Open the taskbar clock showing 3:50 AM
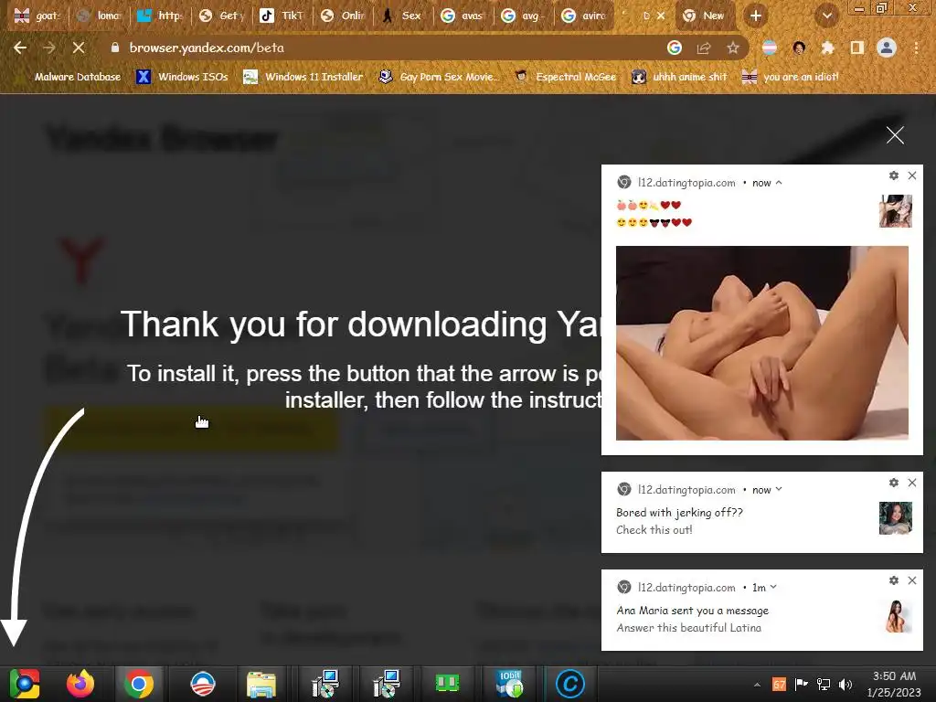This screenshot has height=702, width=936. click(x=894, y=684)
